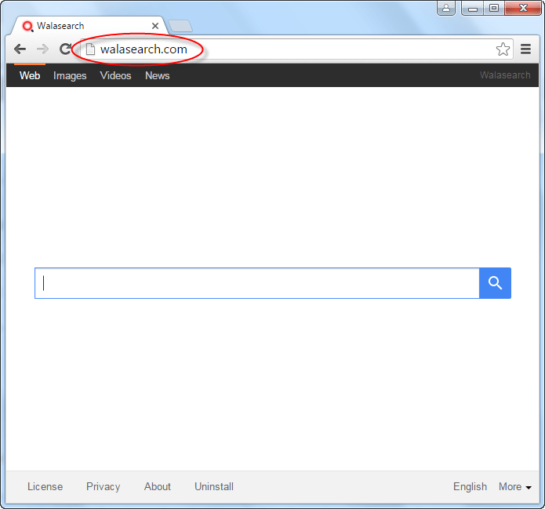
Task: Select the Walasearch browser tab
Action: click(89, 26)
